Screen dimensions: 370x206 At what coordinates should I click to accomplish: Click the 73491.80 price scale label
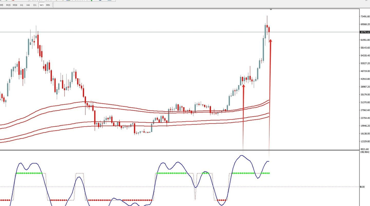pyautogui.click(x=365, y=16)
